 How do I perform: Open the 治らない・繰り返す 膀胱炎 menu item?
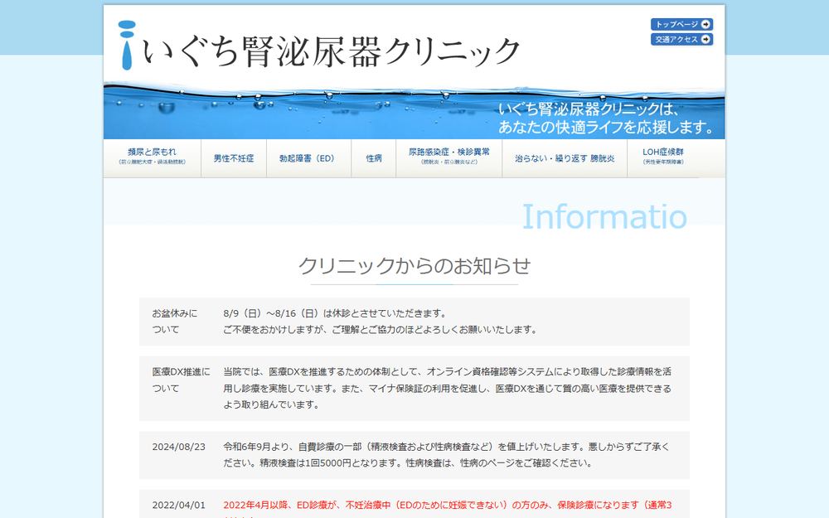coord(565,158)
